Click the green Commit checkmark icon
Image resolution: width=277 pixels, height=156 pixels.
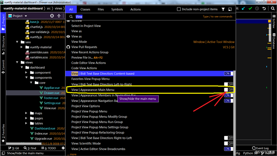click(250, 9)
